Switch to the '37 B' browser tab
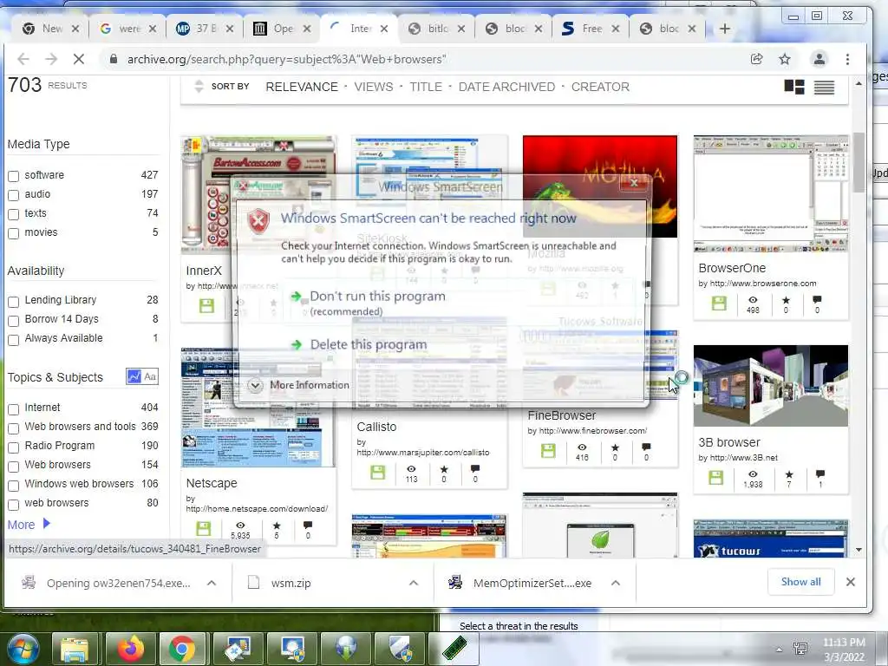This screenshot has height=666, width=888. tap(205, 29)
